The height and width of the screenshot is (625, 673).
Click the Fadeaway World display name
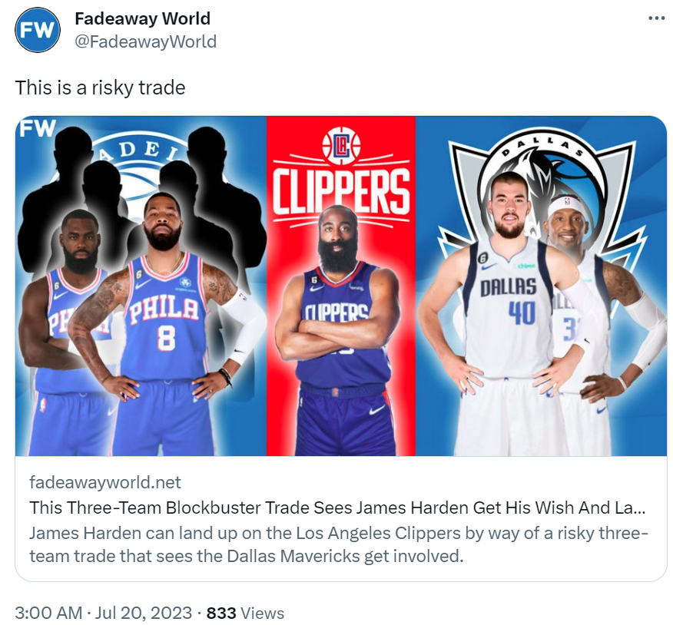[142, 18]
